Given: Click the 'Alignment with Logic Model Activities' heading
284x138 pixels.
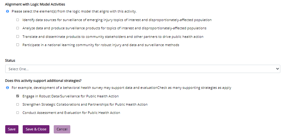Looking at the screenshot, I should click(35, 5).
